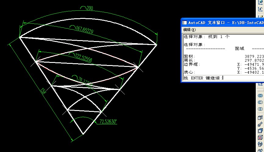Click the 选择对象: 找到 1 个 line
This screenshot has width=264, height=152.
(207, 36)
